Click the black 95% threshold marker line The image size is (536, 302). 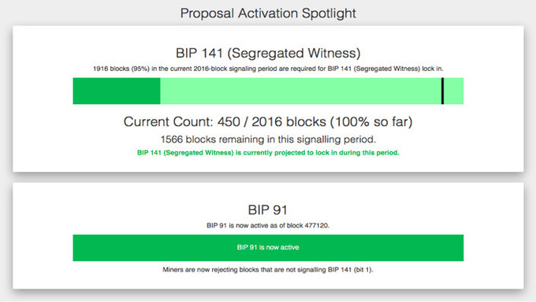pos(442,91)
